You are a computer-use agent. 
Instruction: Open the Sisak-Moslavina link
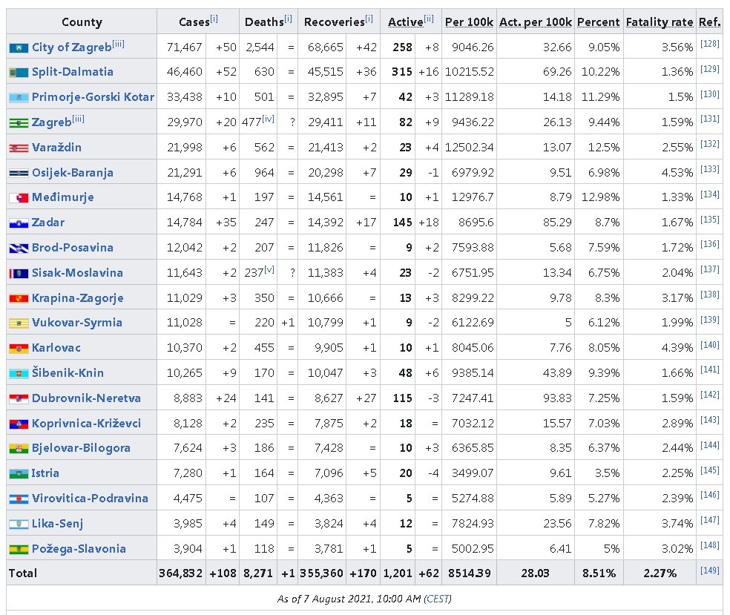click(77, 272)
